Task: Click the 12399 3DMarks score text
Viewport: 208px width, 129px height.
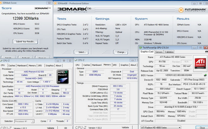Action: [26, 18]
